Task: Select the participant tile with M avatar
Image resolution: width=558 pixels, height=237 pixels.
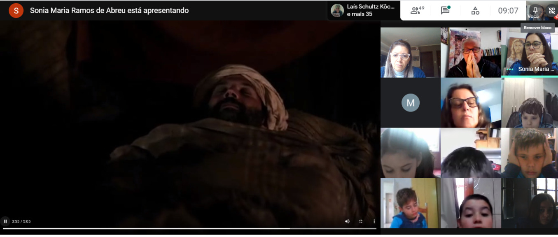Action: point(411,103)
